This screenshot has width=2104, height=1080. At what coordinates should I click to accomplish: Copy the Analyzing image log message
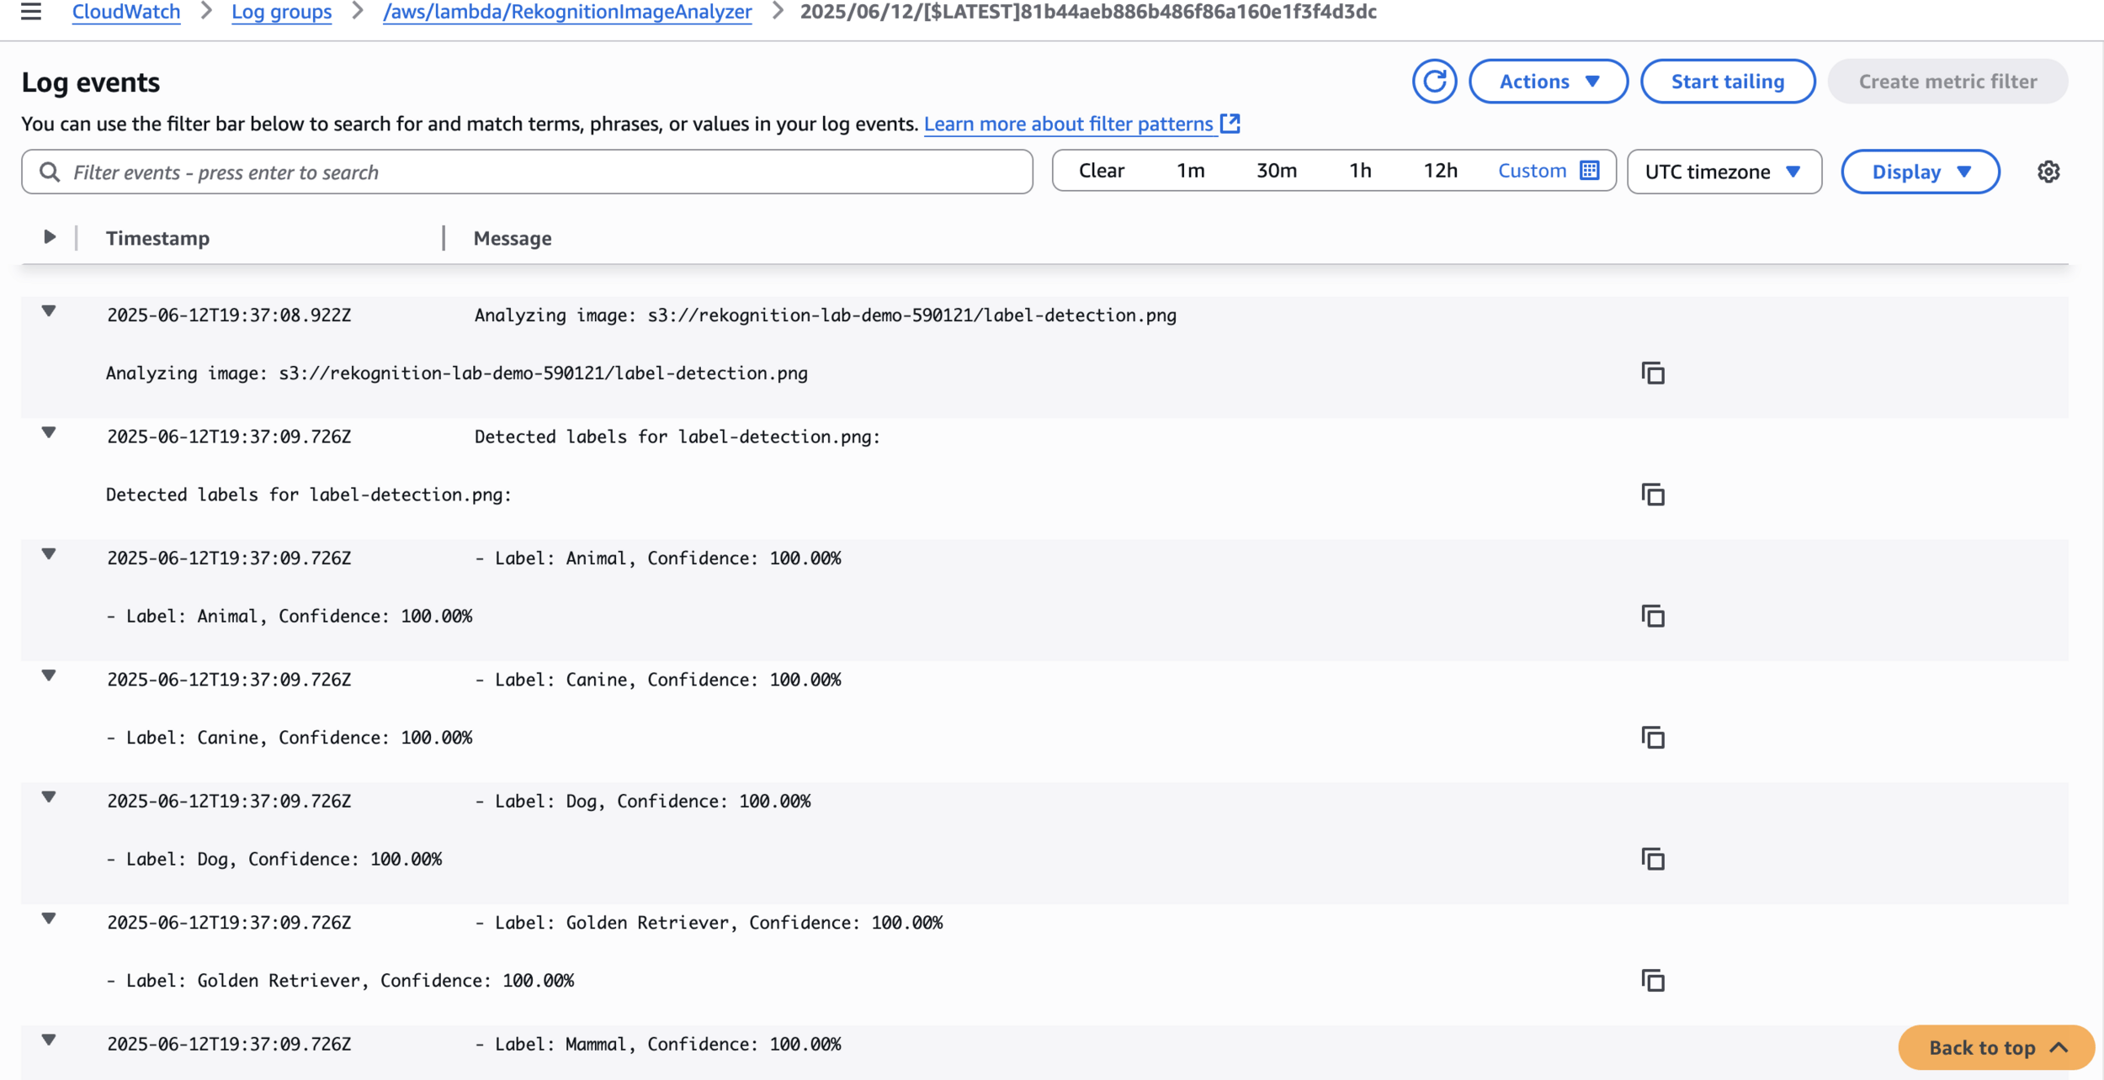click(1653, 373)
